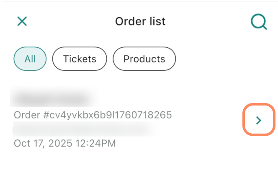
Task: Dismiss the order list using the X icon
Action: [x=22, y=21]
